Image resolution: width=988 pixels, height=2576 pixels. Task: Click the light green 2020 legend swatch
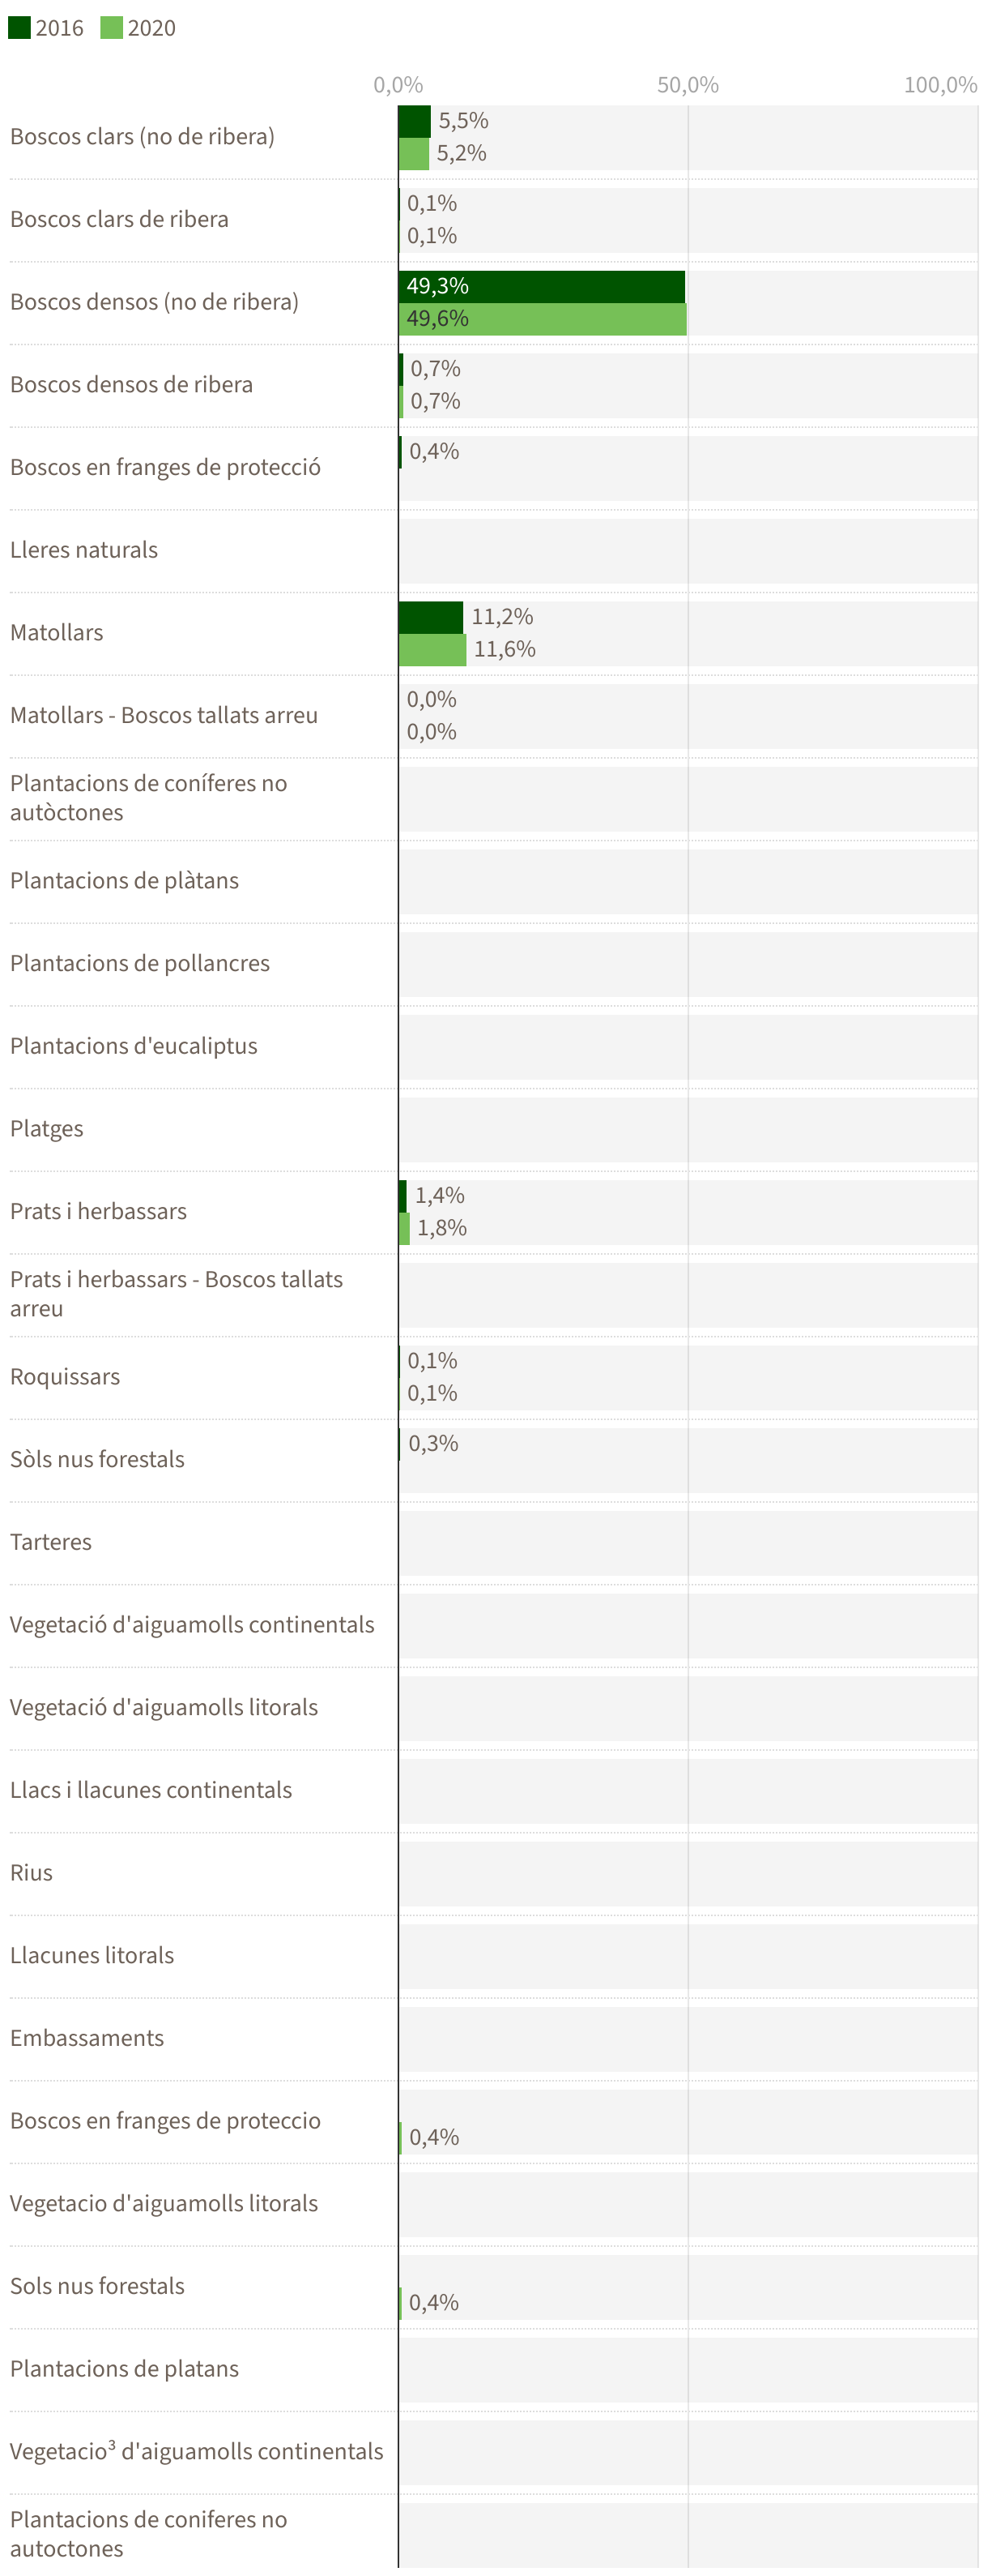coord(111,27)
